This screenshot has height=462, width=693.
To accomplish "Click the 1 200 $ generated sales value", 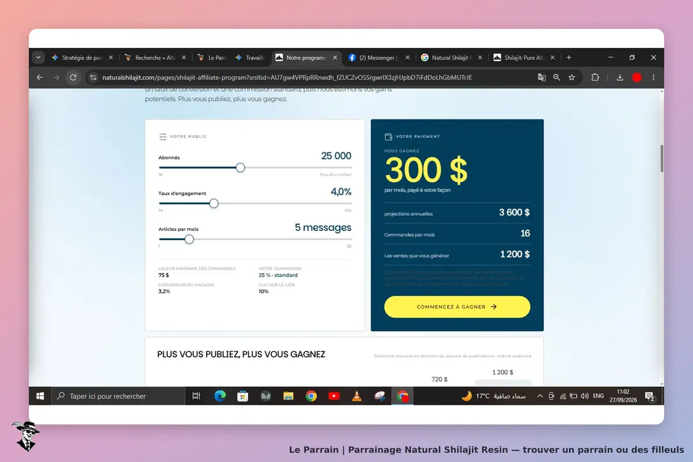I will pos(515,254).
